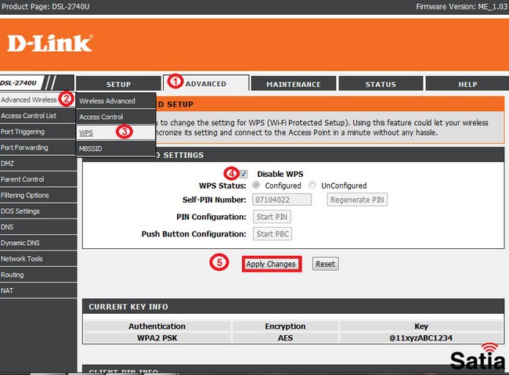Open the SETUP tab
This screenshot has width=509, height=375.
(x=118, y=84)
